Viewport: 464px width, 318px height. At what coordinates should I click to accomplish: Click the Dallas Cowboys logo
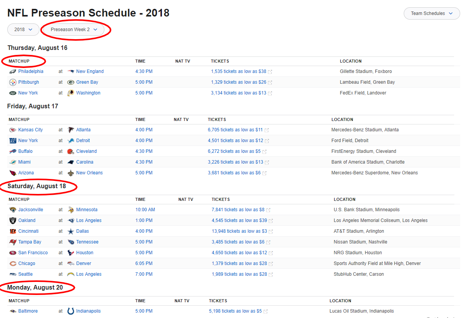pyautogui.click(x=71, y=231)
